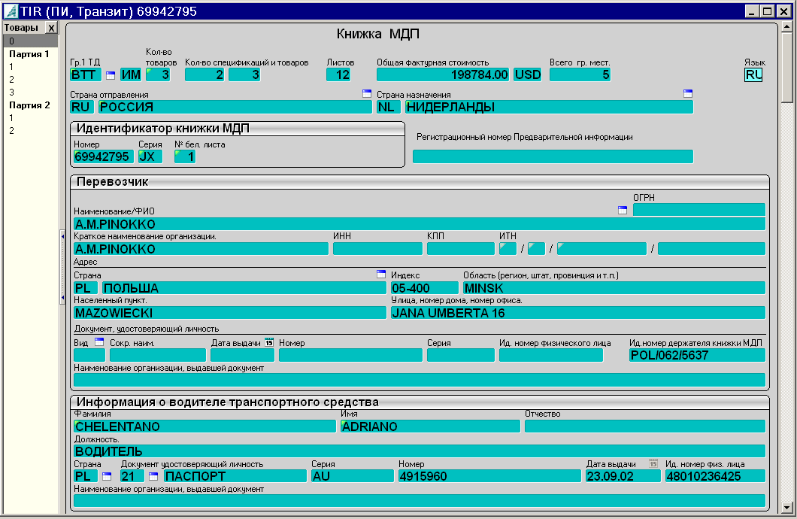This screenshot has width=797, height=519.
Task: Open driver document type lookup after 21
Action: coord(153,476)
